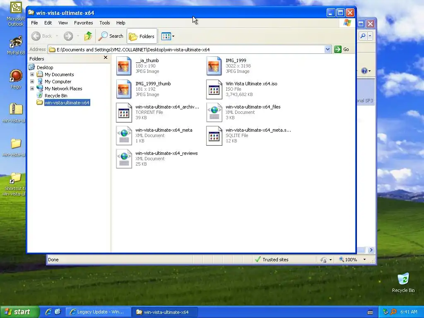Open the Views toolbar icon
The height and width of the screenshot is (318, 424).
tap(166, 36)
